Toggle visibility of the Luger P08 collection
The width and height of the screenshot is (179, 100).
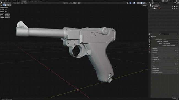pos(176,7)
